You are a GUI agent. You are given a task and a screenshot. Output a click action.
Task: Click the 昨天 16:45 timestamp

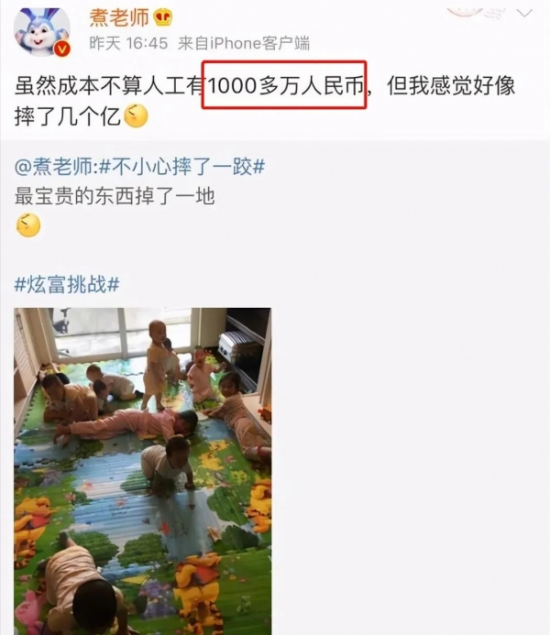[128, 43]
